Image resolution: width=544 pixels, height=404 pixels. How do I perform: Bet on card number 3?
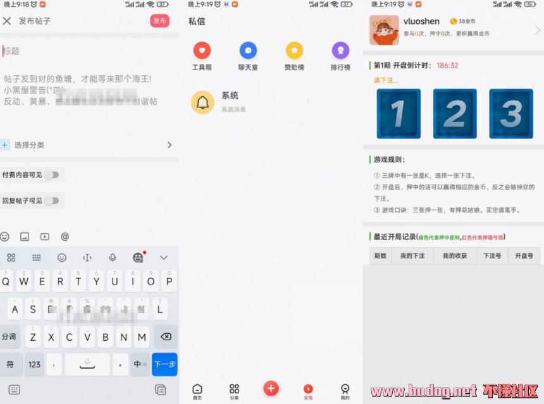click(x=511, y=114)
